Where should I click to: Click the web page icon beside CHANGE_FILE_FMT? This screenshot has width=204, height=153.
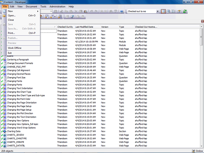pos(5,67)
